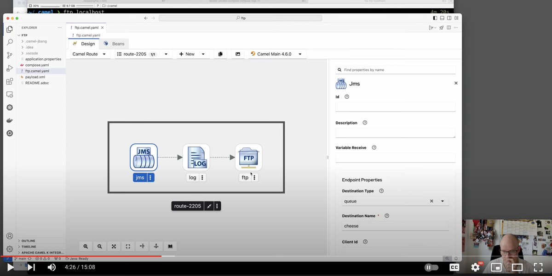Viewport: 552px width, 276px height.
Task: Open compose.yaml in the explorer
Action: pyautogui.click(x=37, y=65)
